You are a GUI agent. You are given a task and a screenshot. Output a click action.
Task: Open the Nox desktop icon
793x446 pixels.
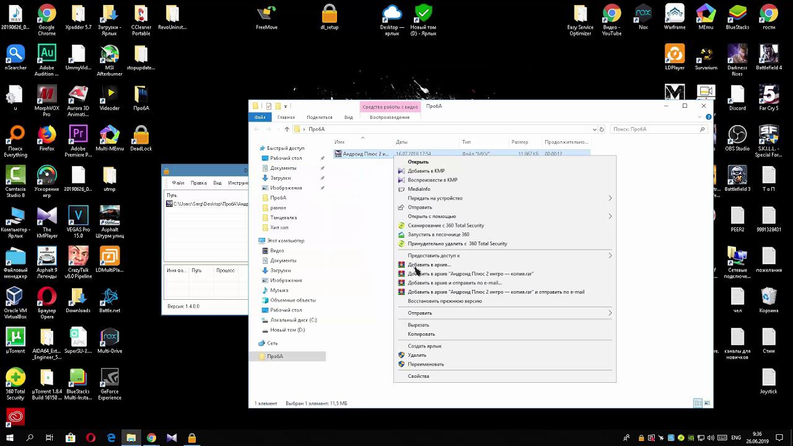point(644,17)
